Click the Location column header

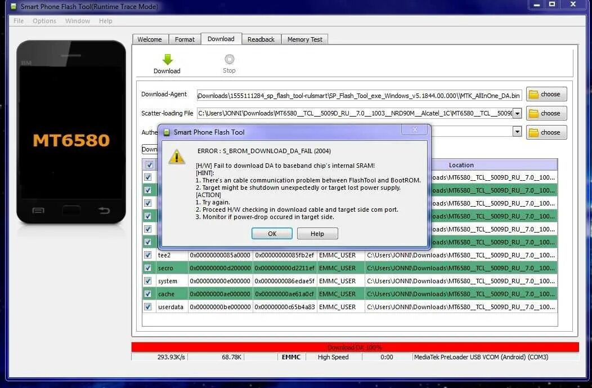(461, 165)
